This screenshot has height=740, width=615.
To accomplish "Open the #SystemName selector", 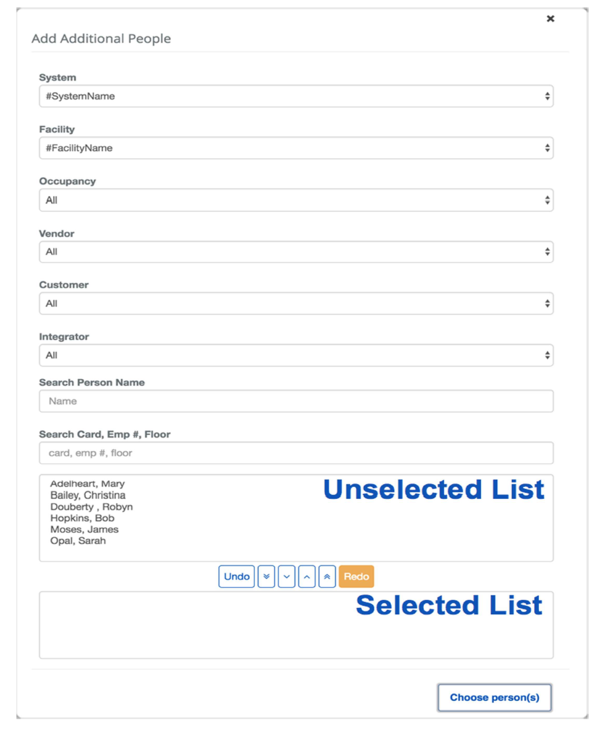I will pos(296,96).
